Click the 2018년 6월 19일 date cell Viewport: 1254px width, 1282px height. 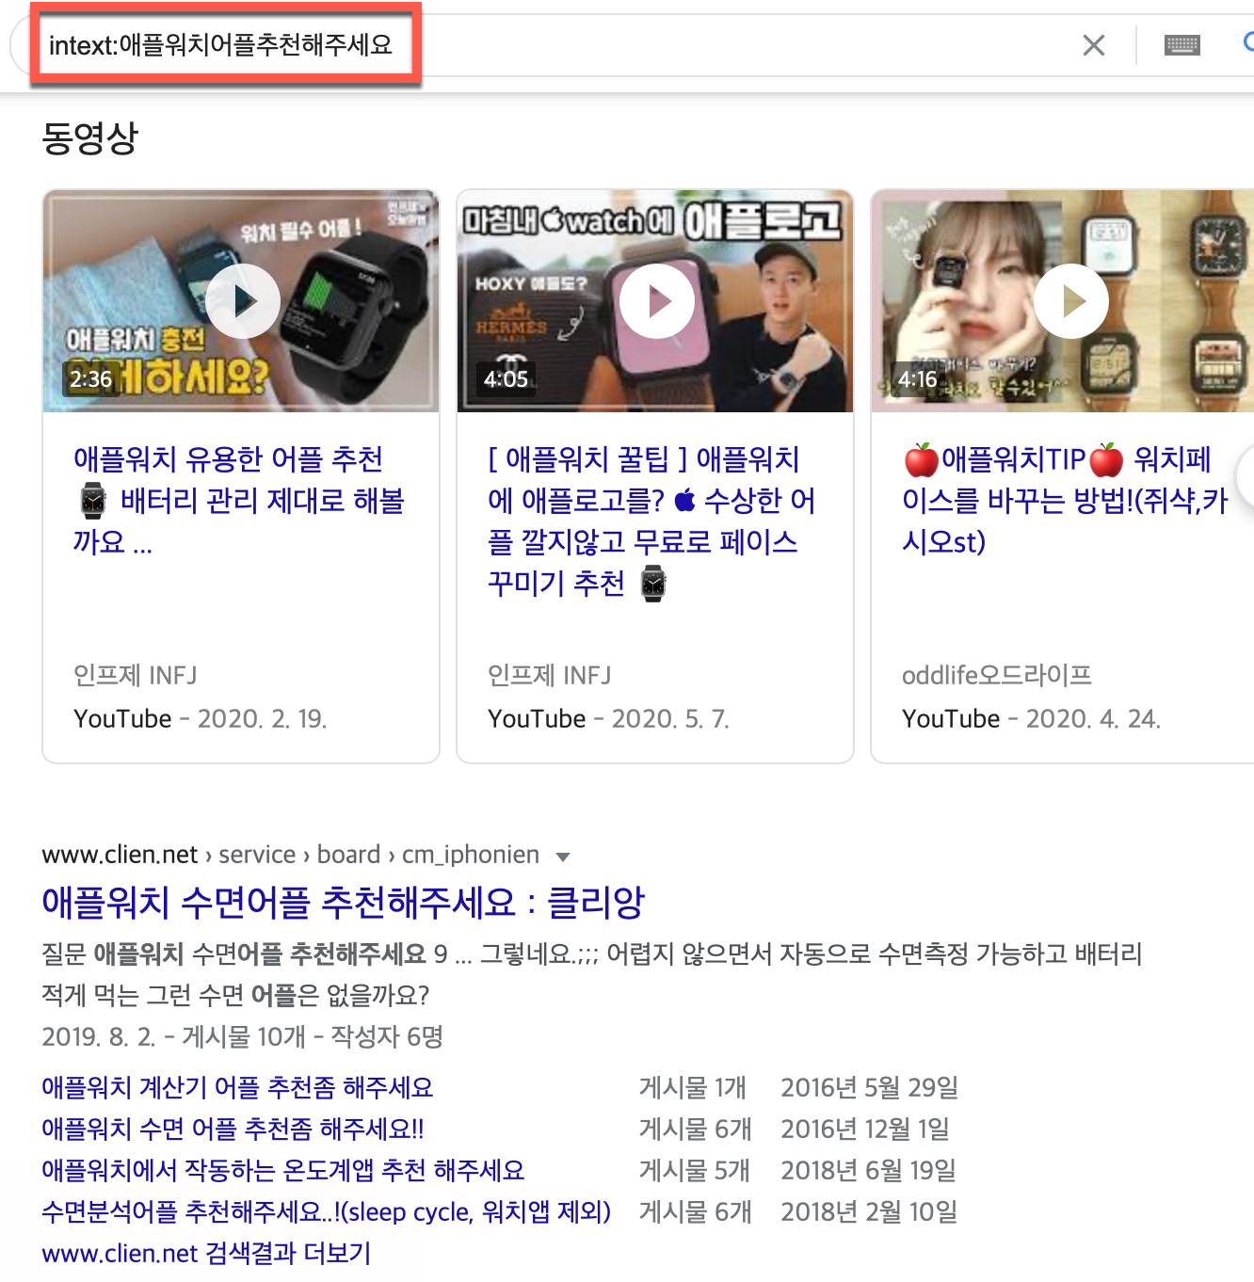point(868,1170)
